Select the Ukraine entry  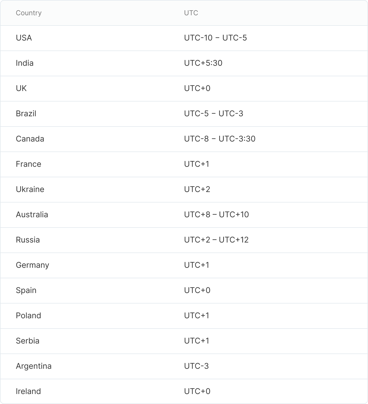[30, 189]
